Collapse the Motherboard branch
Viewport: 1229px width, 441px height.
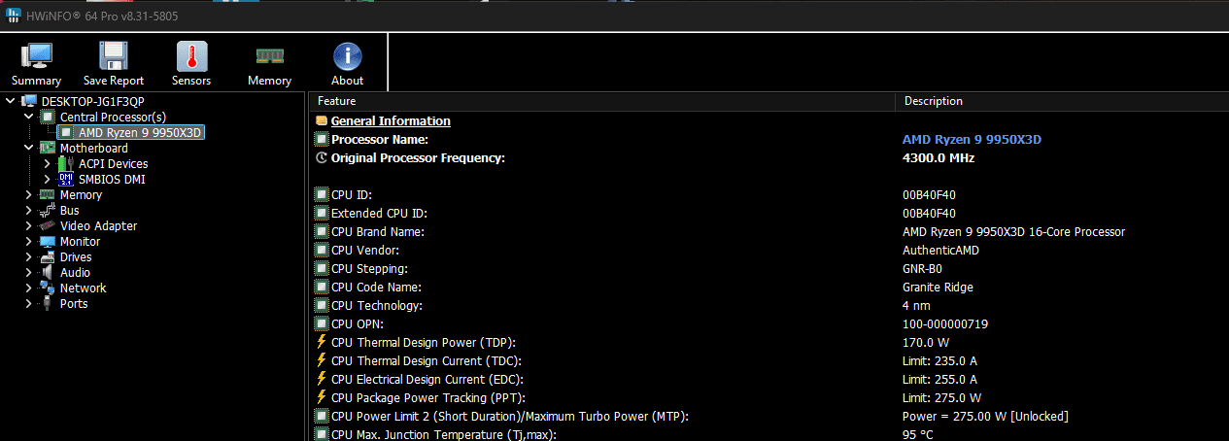29,148
